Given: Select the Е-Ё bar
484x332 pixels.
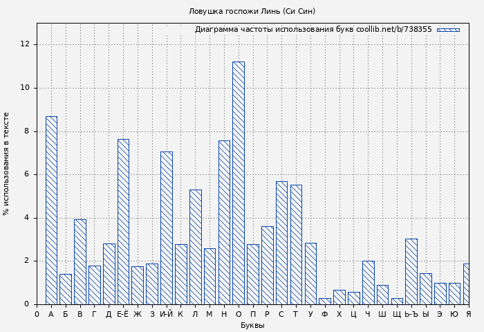Looking at the screenshot, I should [123, 222].
